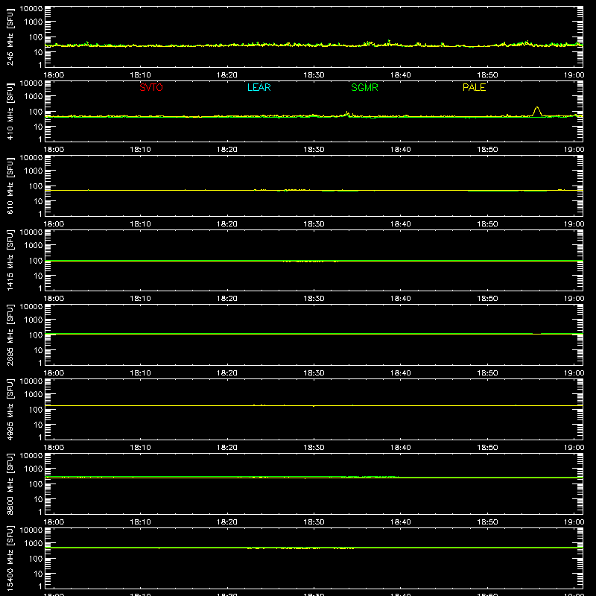Click the noisy 245 MHz trace near 18:38
596x596 pixels.
[x=389, y=42]
